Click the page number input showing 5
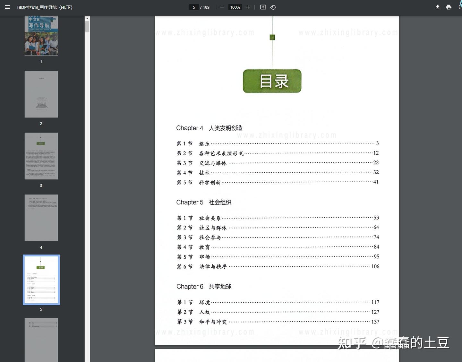The image size is (462, 362). pos(194,7)
